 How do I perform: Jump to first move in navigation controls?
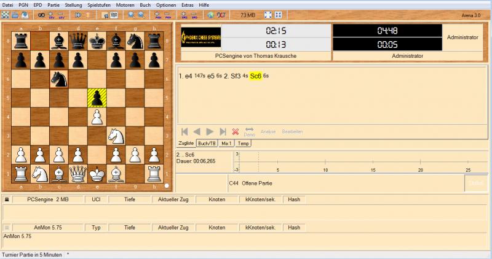[x=184, y=131]
